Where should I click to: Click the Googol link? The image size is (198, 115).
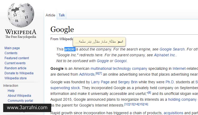point(120,61)
